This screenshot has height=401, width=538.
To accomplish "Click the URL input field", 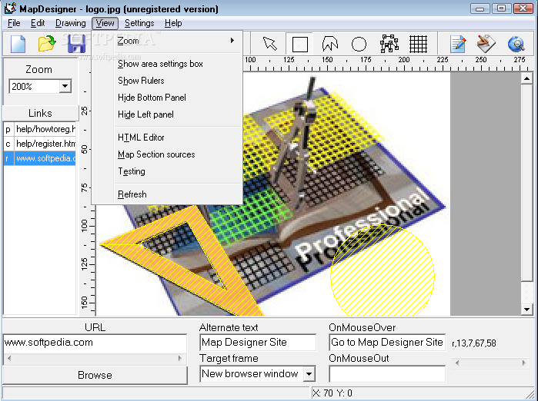I will (x=95, y=343).
